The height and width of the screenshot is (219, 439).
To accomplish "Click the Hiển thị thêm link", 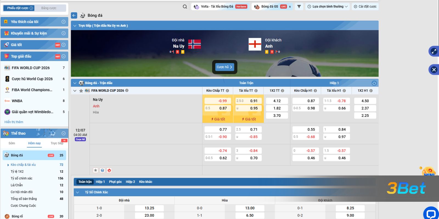I will pos(14,122).
